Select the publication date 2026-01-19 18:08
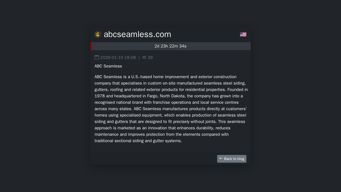This screenshot has height=192, width=341. 118,58
